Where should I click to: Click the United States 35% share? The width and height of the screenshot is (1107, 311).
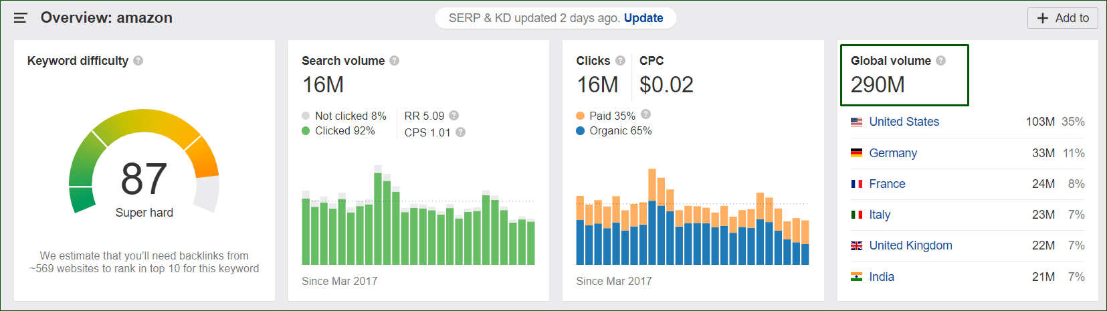(x=1073, y=122)
